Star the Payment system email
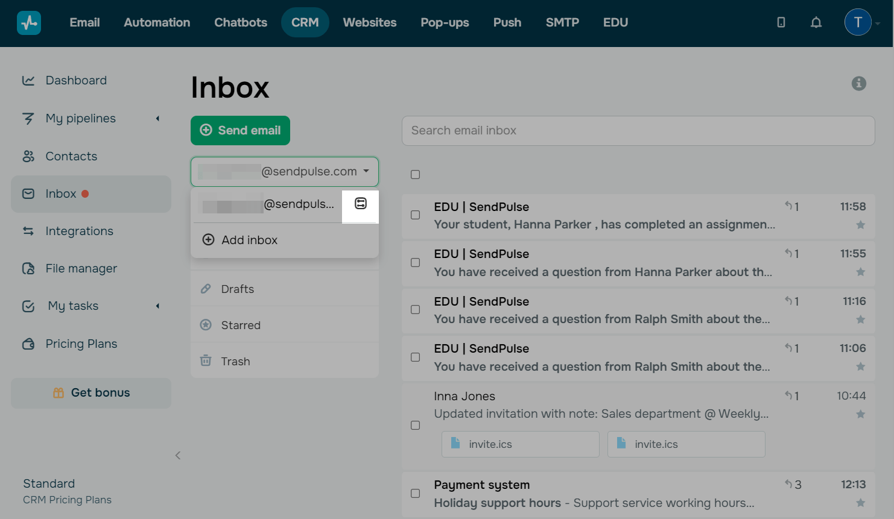The height and width of the screenshot is (519, 894). 861,503
